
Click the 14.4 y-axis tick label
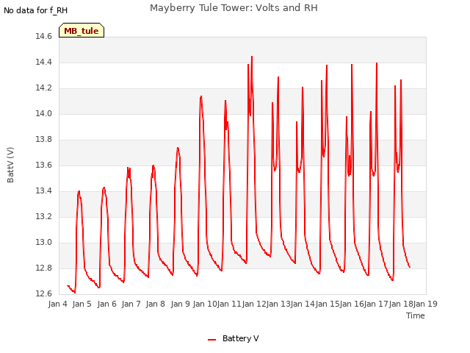44,63
